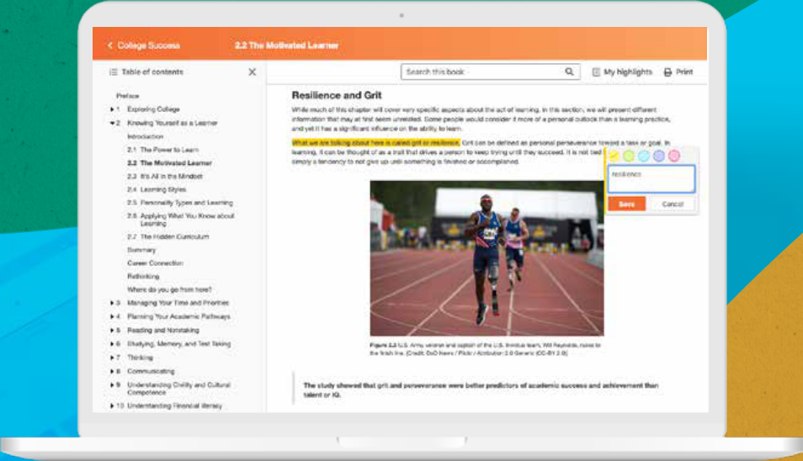Open the Career Connection entry
Viewport: 803px width, 461px height.
(155, 263)
